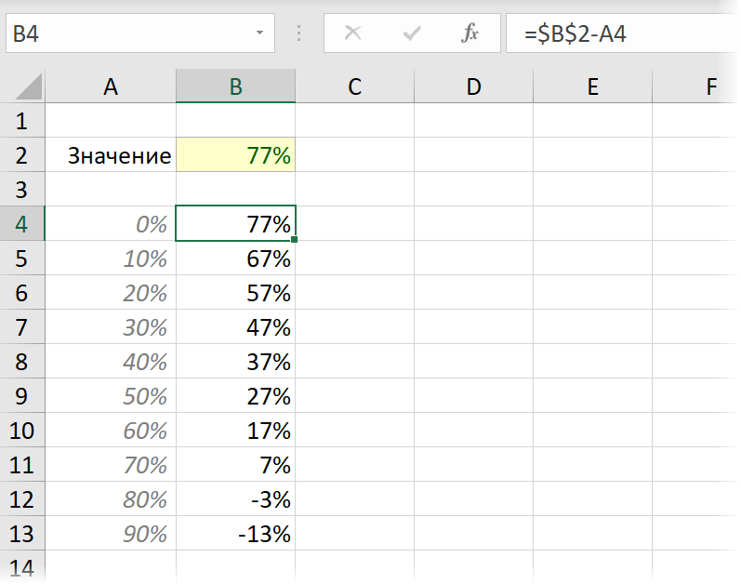Click cell A8 containing 40%
Image resolution: width=741 pixels, height=584 pixels.
tap(111, 362)
